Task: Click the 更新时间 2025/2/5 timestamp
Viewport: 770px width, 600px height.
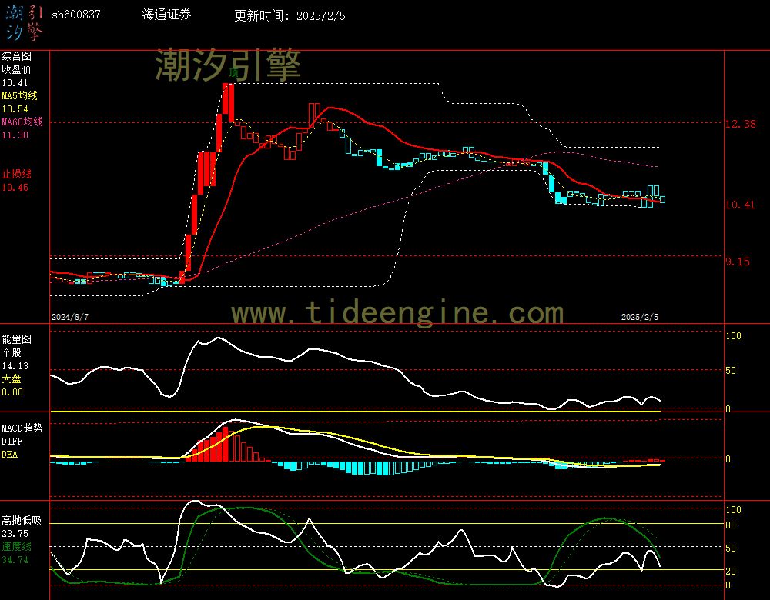Action: 290,15
